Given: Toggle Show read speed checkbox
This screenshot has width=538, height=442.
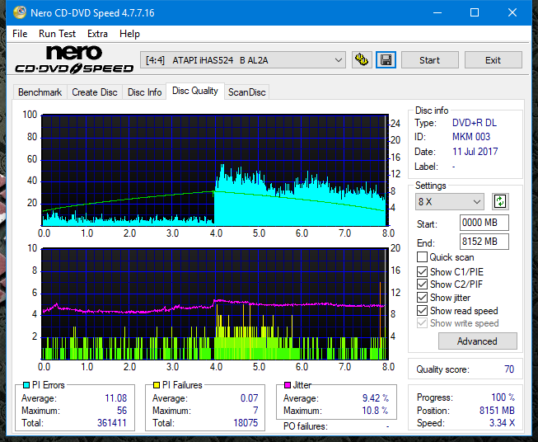Looking at the screenshot, I should (x=422, y=310).
